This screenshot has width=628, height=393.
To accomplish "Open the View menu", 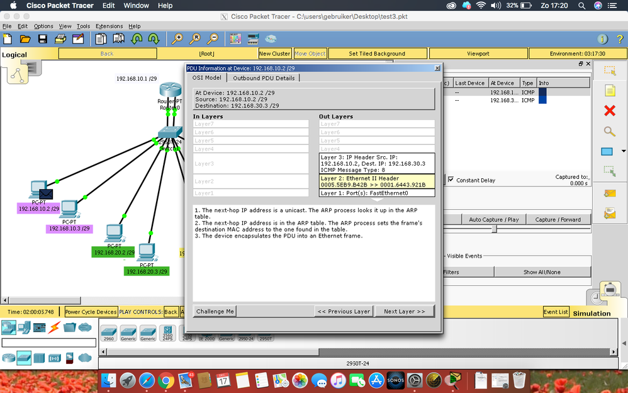I will point(65,26).
